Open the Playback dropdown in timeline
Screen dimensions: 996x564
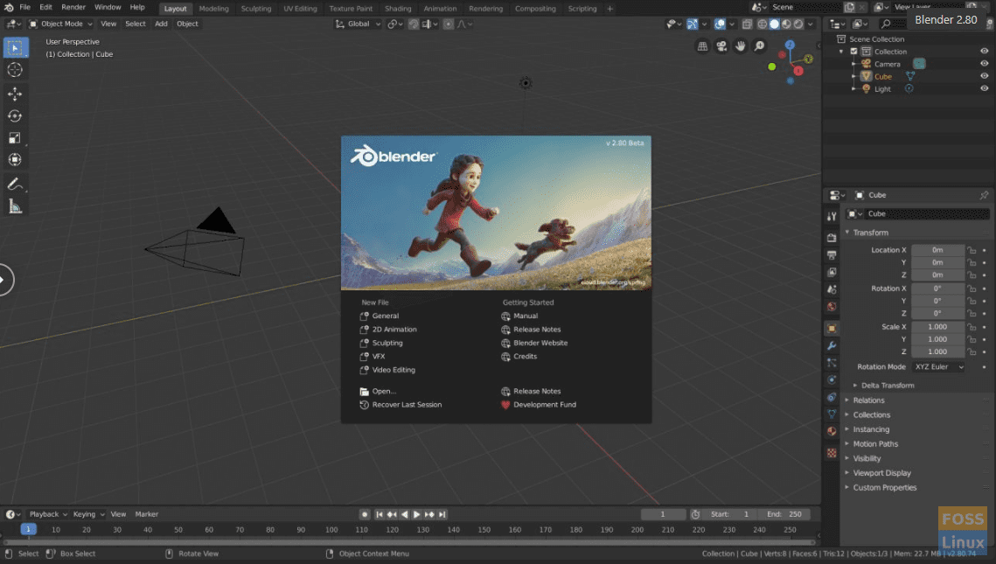coord(48,514)
